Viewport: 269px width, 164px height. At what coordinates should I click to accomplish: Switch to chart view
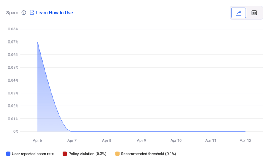[238, 13]
